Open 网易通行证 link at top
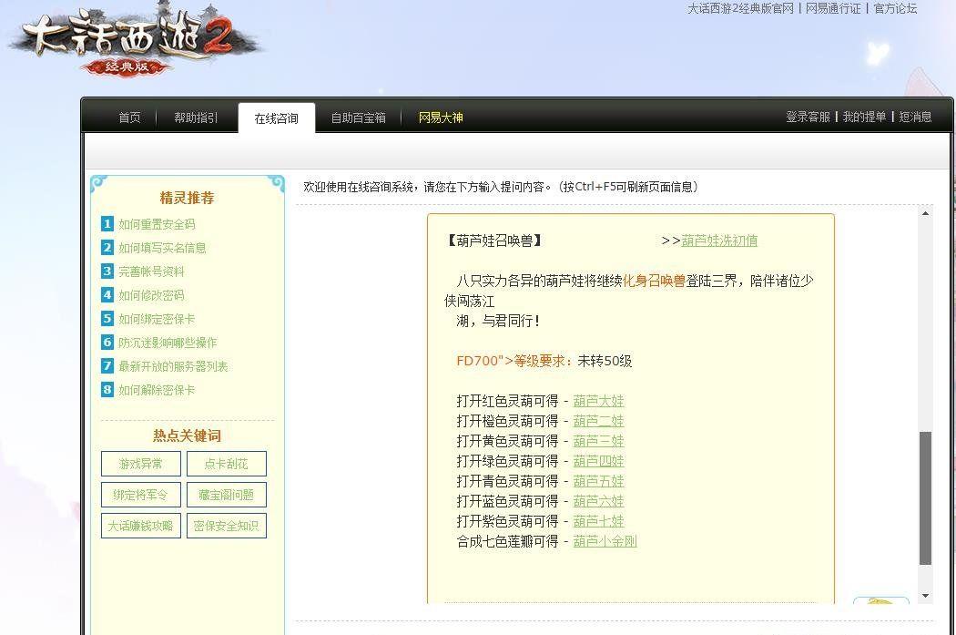956x635 pixels. (833, 8)
